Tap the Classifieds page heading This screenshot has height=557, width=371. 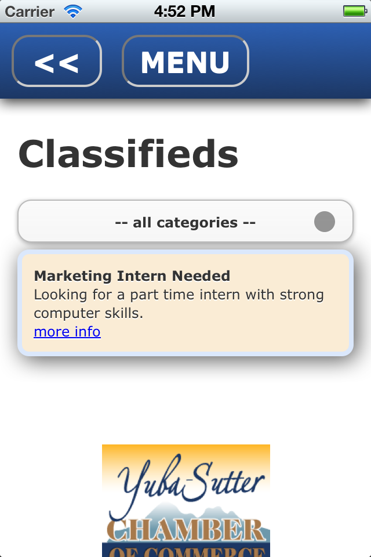pos(129,154)
